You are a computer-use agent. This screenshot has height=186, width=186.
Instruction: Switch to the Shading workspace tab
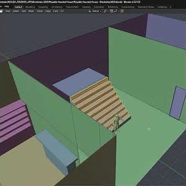coord(86,7)
